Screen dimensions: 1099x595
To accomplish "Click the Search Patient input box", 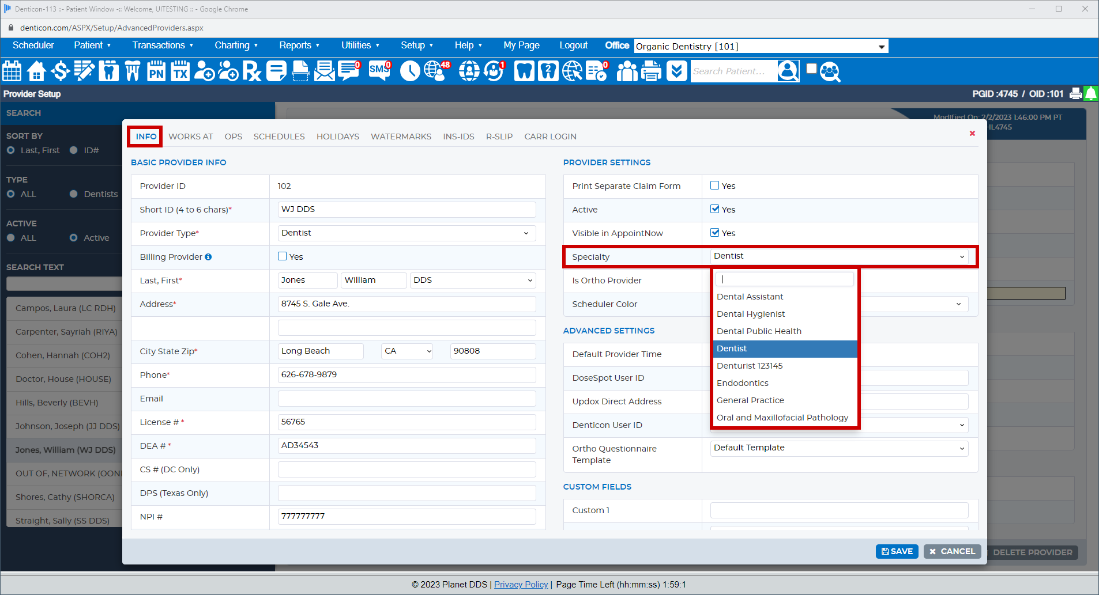I will tap(733, 71).
